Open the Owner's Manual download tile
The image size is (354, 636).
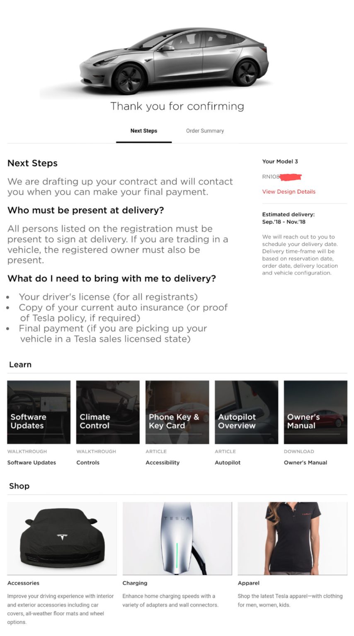(315, 412)
